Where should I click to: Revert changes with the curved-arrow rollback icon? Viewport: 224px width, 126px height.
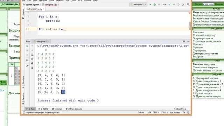[183, 5]
